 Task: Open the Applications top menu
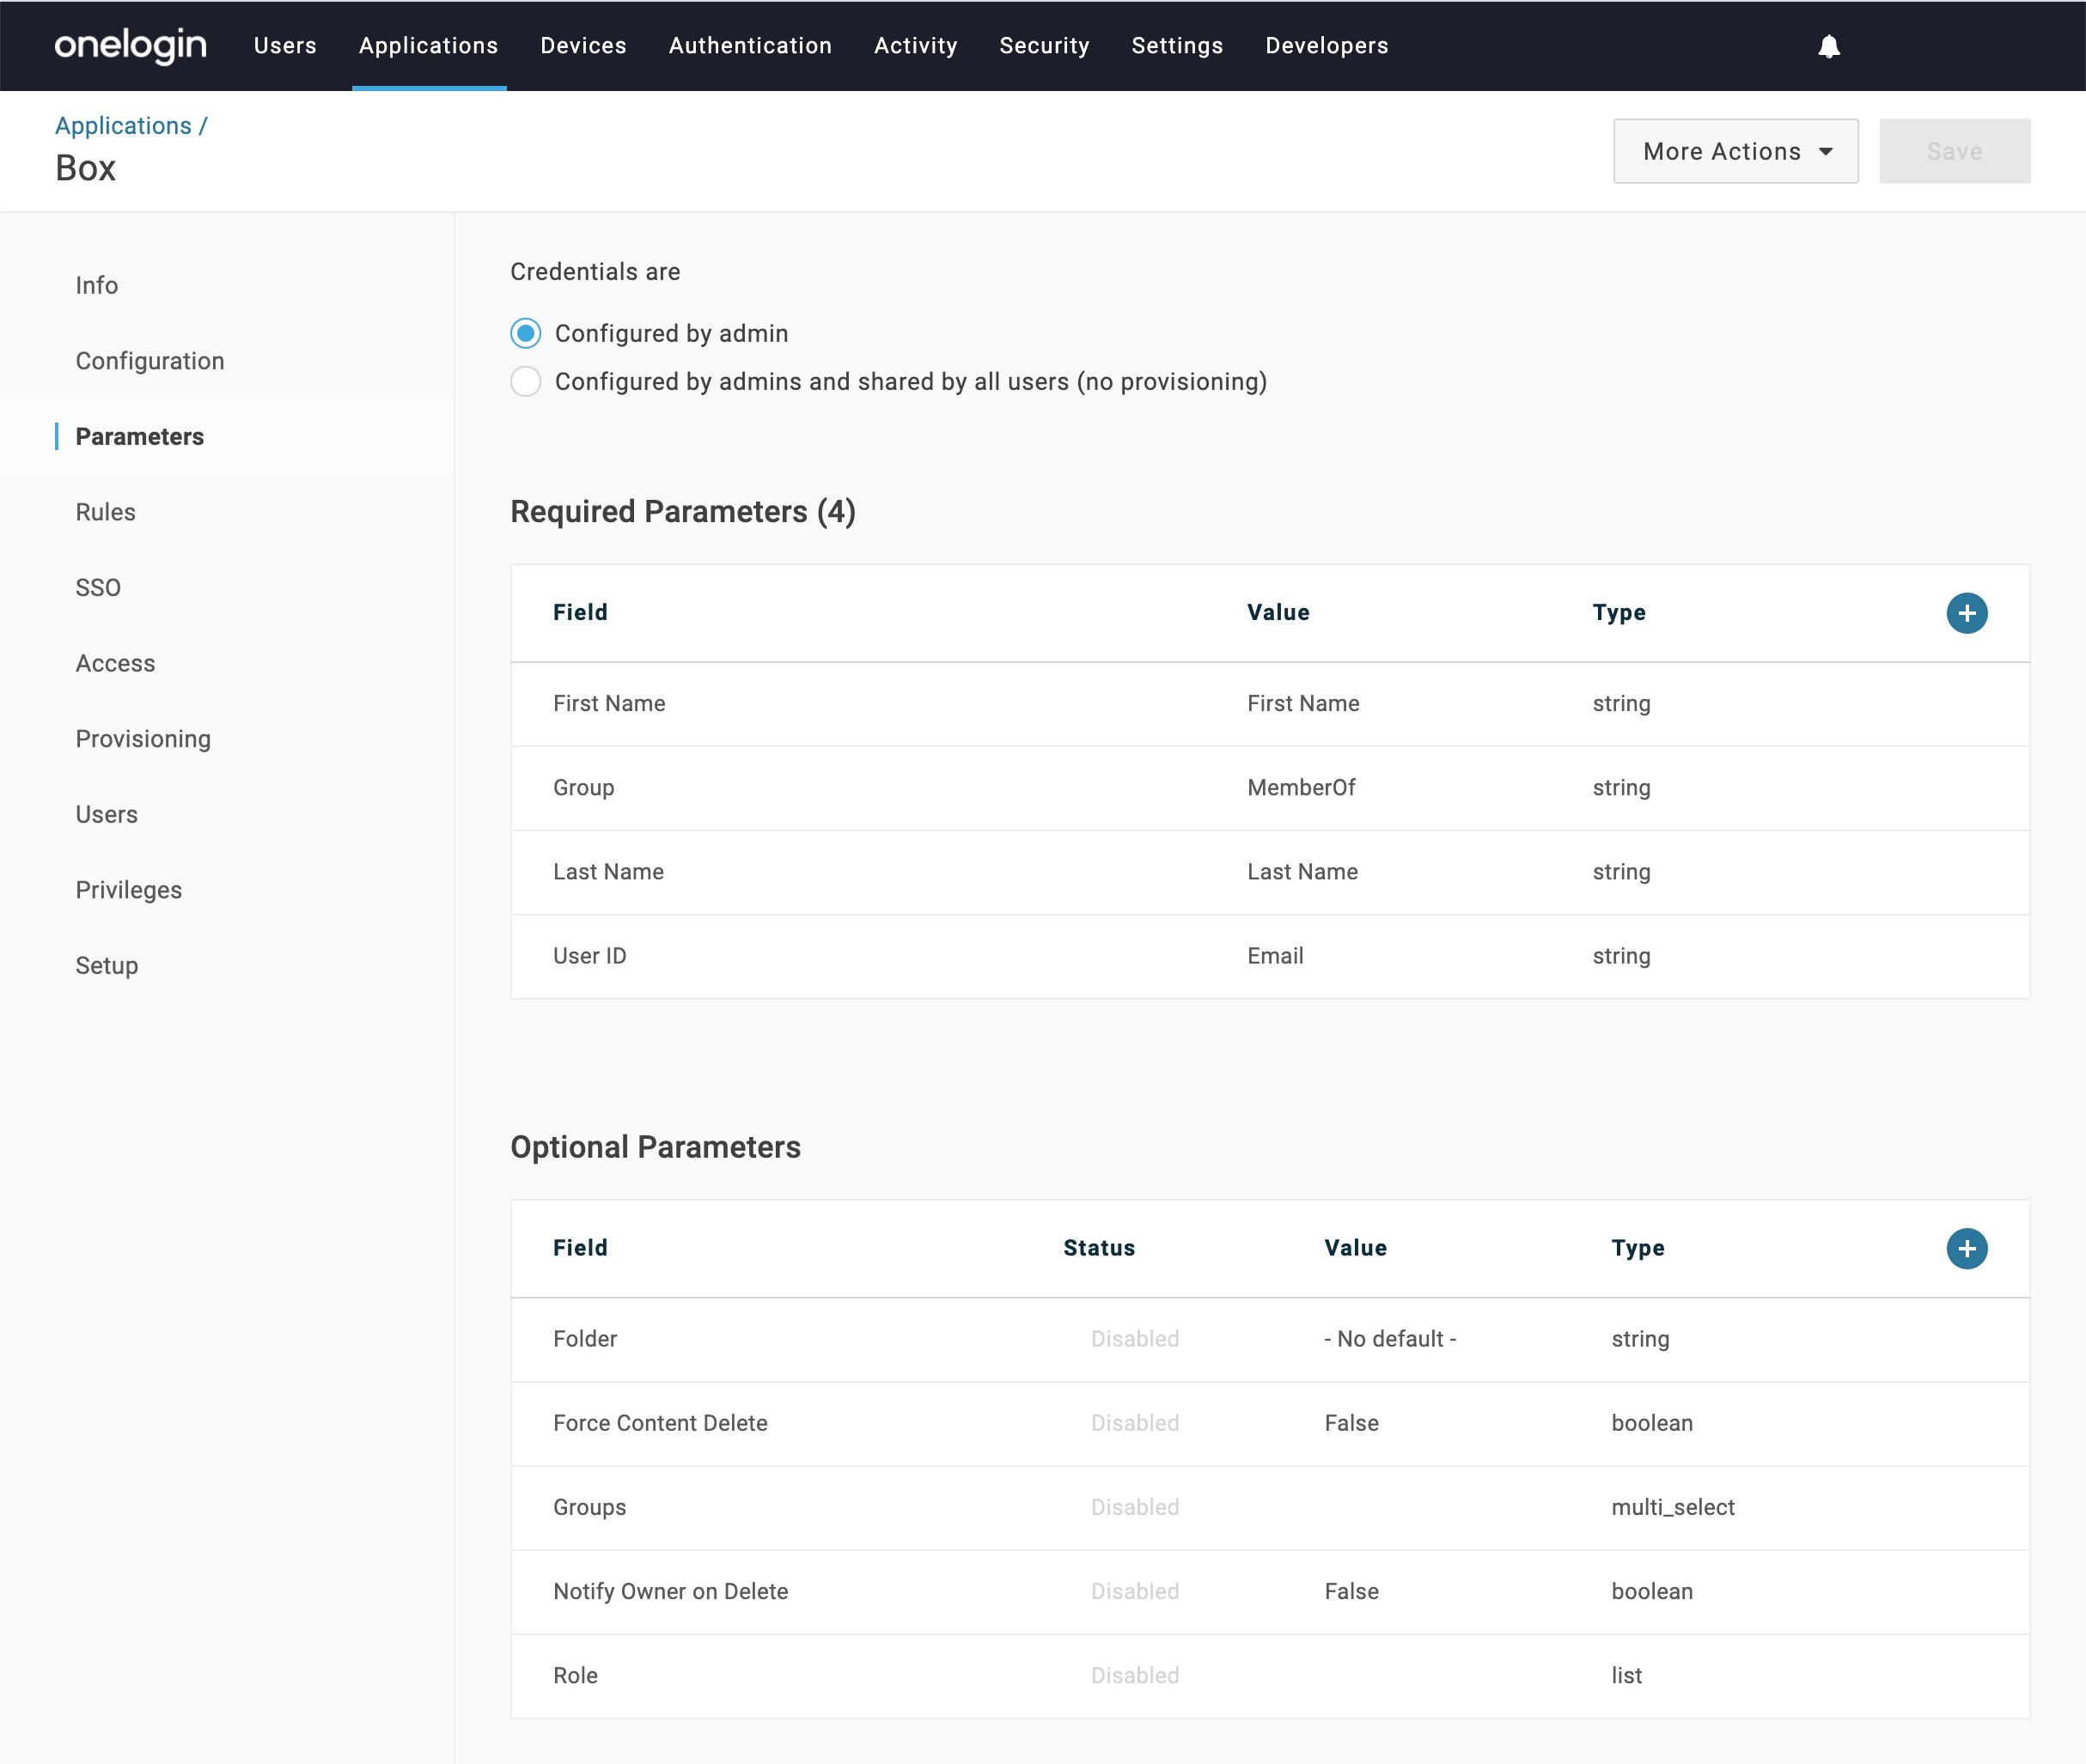tap(428, 46)
